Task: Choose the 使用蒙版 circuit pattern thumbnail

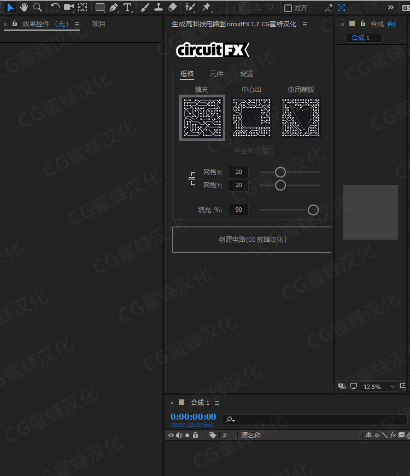Action: click(301, 118)
